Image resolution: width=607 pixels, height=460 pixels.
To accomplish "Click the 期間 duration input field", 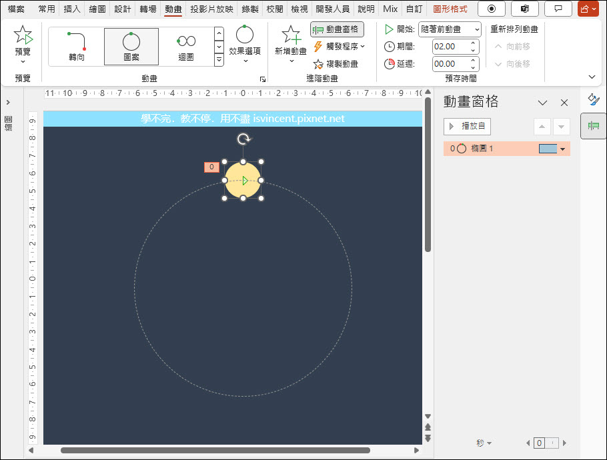I will point(451,47).
